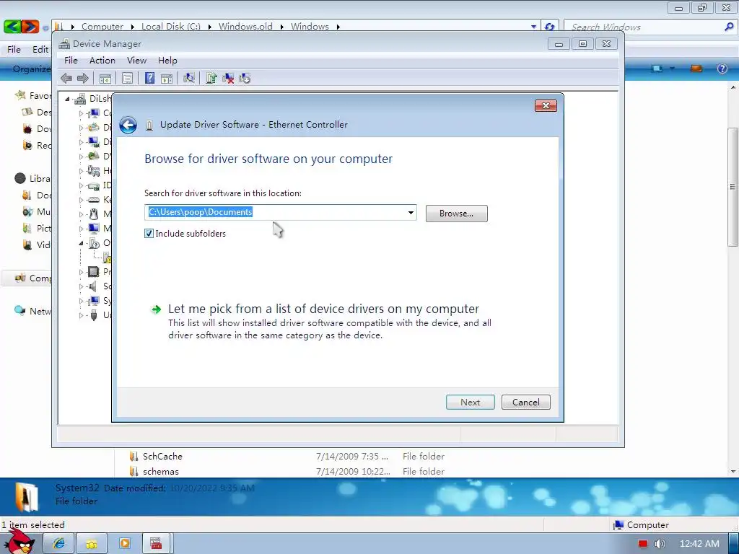Image resolution: width=739 pixels, height=554 pixels.
Task: Click the Explorer vertical scrollbar thumb
Action: click(x=733, y=187)
